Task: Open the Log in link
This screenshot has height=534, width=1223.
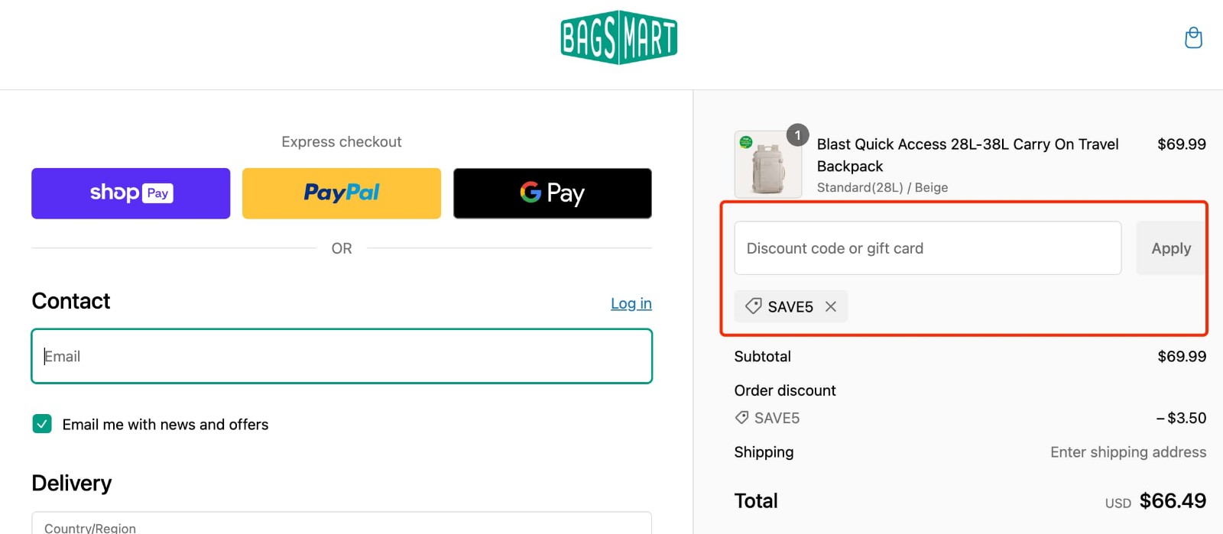Action: click(631, 303)
